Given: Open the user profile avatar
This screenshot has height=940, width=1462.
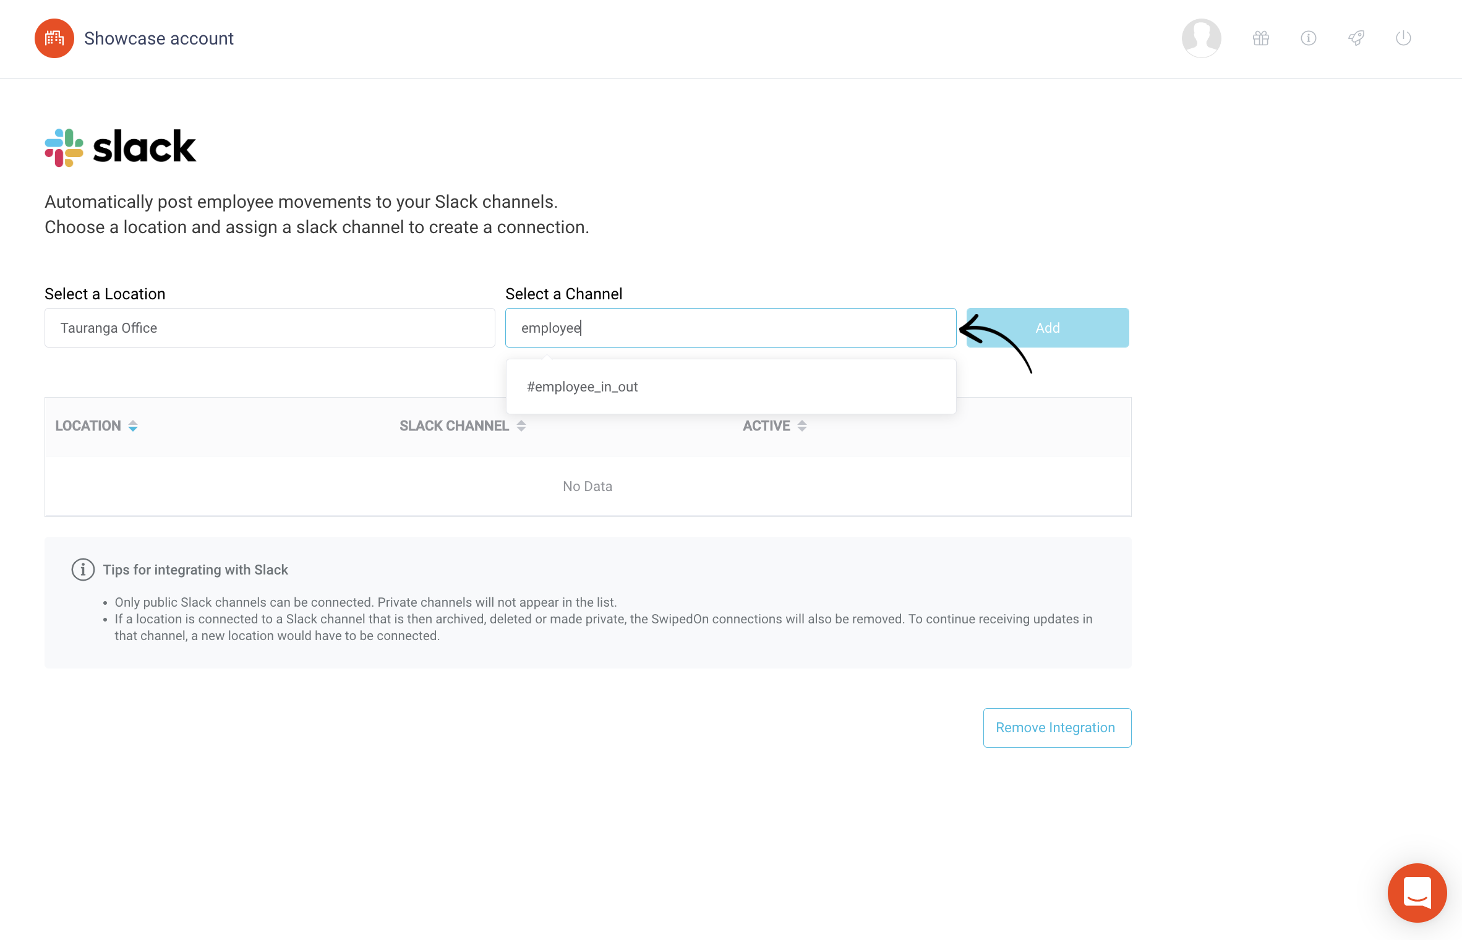Looking at the screenshot, I should tap(1201, 38).
